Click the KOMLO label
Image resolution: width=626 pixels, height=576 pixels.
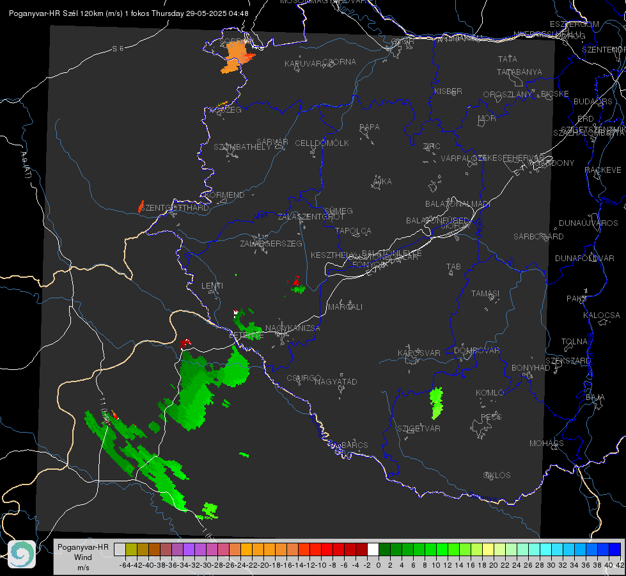(490, 393)
